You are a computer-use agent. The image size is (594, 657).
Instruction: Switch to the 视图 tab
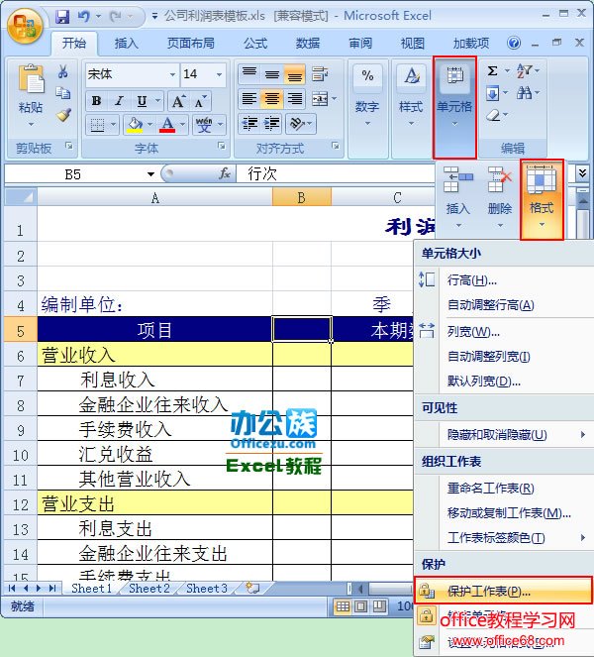412,44
